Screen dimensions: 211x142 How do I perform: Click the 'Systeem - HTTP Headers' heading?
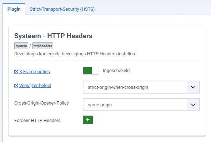click(53, 36)
